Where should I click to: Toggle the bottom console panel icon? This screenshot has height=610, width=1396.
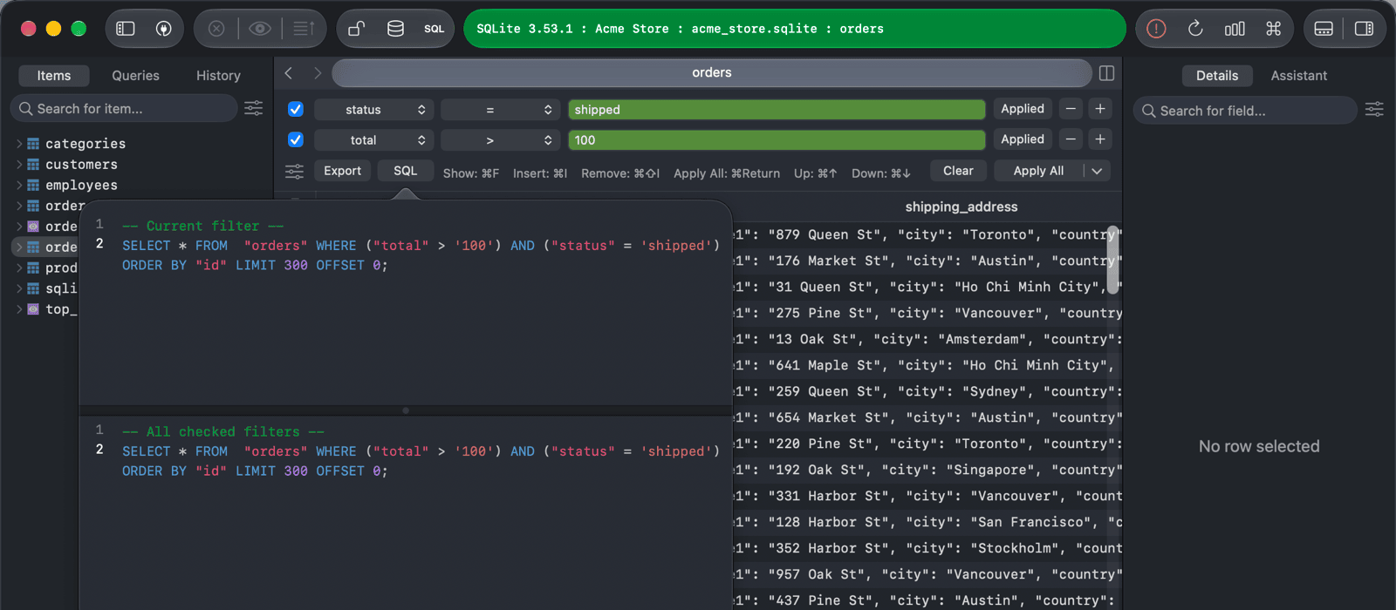1324,29
